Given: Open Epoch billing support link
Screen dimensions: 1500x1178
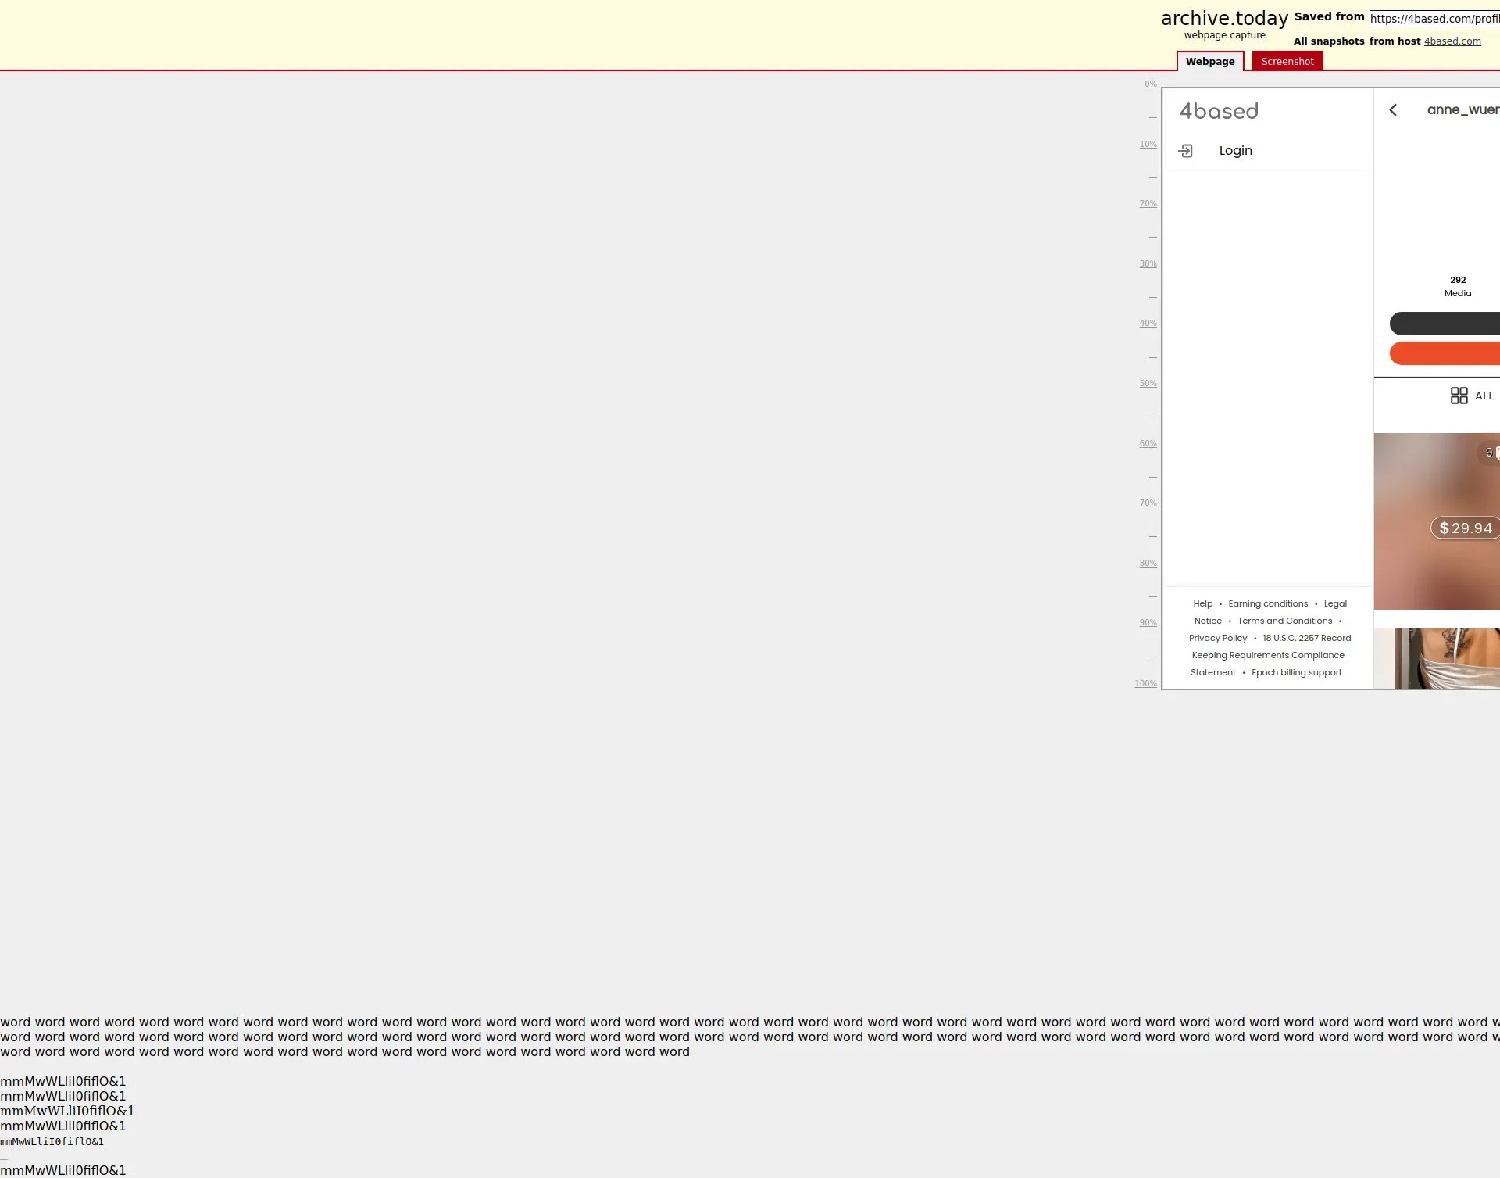Looking at the screenshot, I should [x=1296, y=672].
